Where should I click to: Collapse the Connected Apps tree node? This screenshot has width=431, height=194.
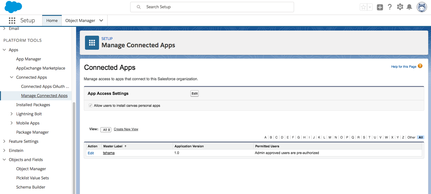(12, 77)
